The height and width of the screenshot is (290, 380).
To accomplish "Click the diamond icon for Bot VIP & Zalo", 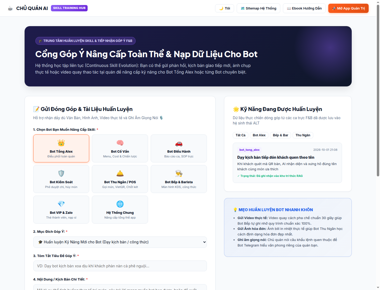I will pos(61,204).
